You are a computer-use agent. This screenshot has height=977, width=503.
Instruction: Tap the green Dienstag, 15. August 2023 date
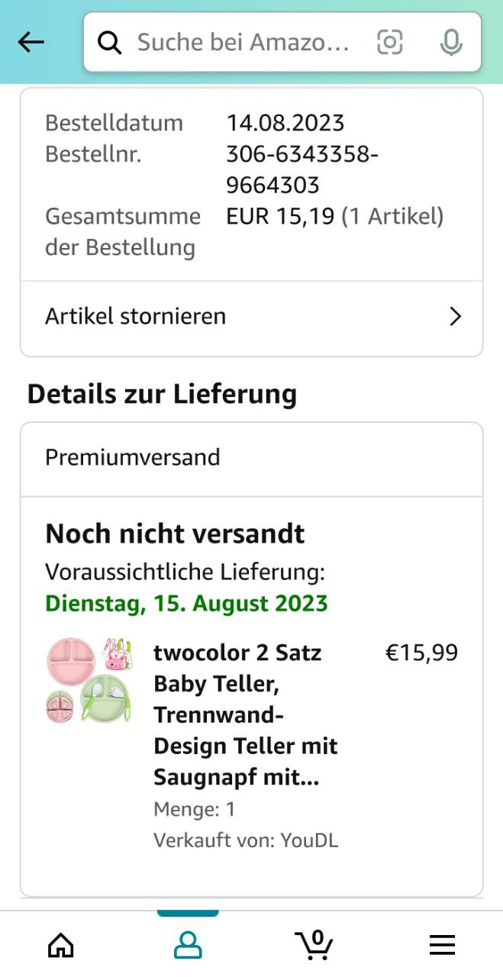coord(186,603)
